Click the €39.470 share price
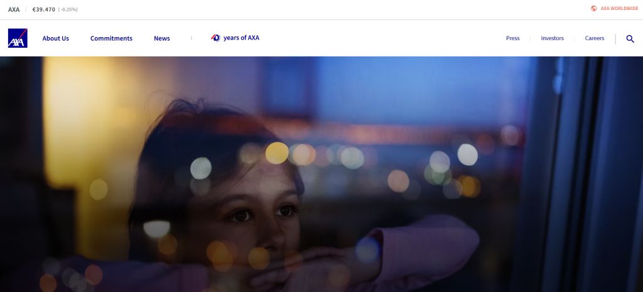The height and width of the screenshot is (292, 643). pos(44,9)
